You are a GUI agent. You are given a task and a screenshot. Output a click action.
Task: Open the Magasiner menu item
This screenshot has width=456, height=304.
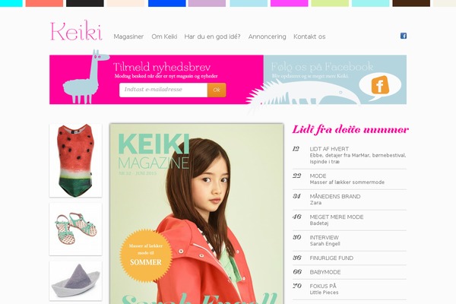point(128,36)
